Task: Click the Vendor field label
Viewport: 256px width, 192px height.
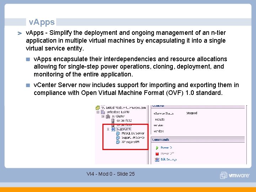Action: coord(159,131)
